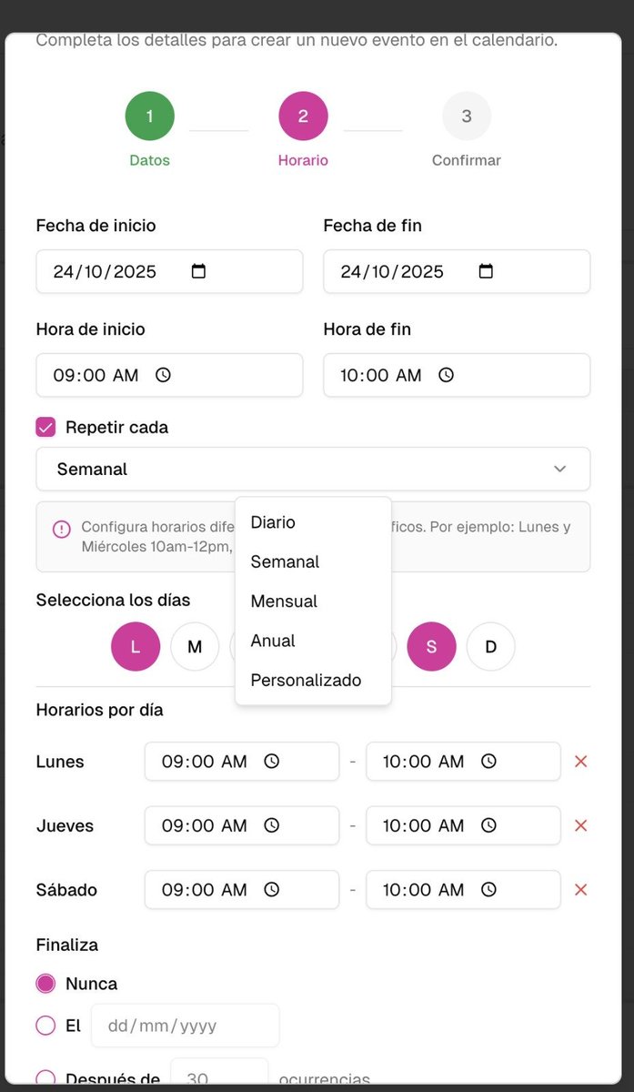Click the Selecciona los días label
634x1092 pixels.
113,600
